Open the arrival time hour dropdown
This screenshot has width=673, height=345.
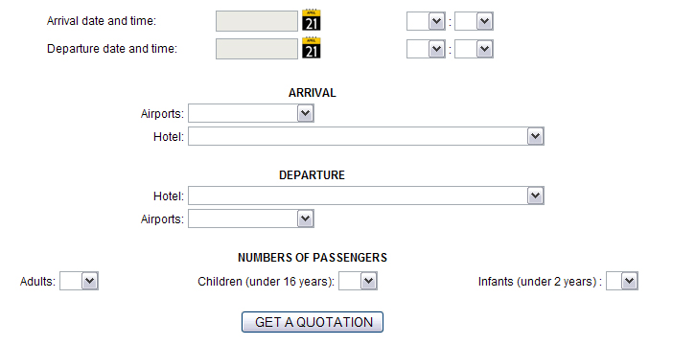(x=426, y=21)
